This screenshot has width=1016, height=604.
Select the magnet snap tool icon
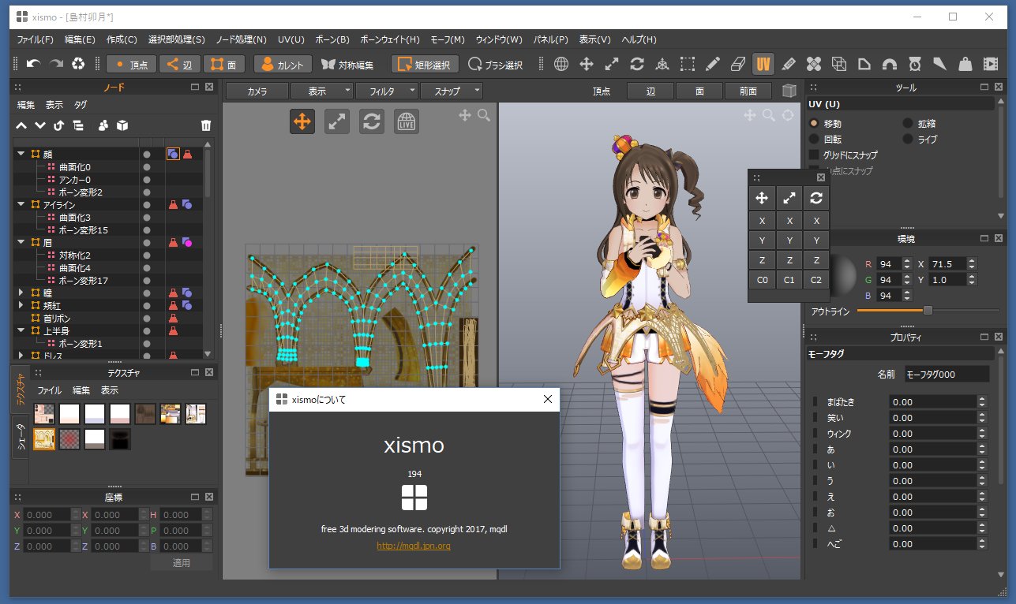[889, 64]
